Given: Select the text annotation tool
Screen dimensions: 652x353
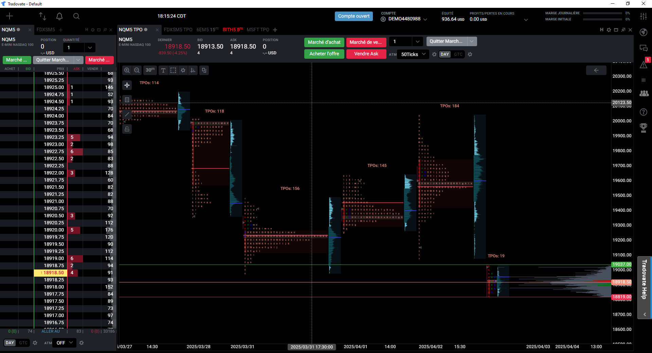Looking at the screenshot, I should pyautogui.click(x=163, y=70).
